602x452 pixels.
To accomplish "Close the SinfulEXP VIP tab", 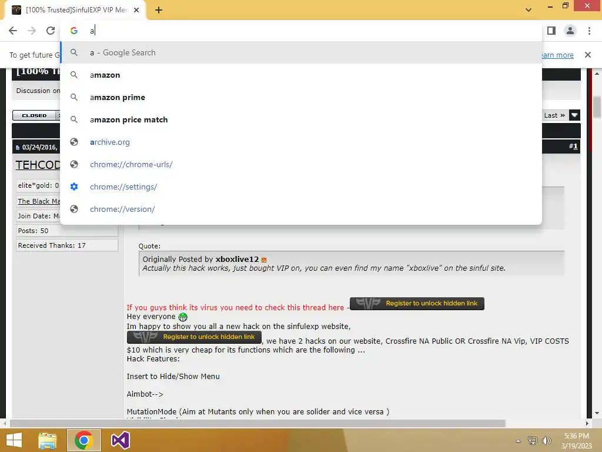I will 136,10.
